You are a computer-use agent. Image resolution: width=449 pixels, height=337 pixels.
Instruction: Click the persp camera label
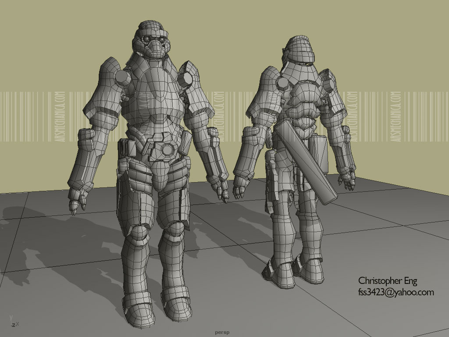click(222, 332)
